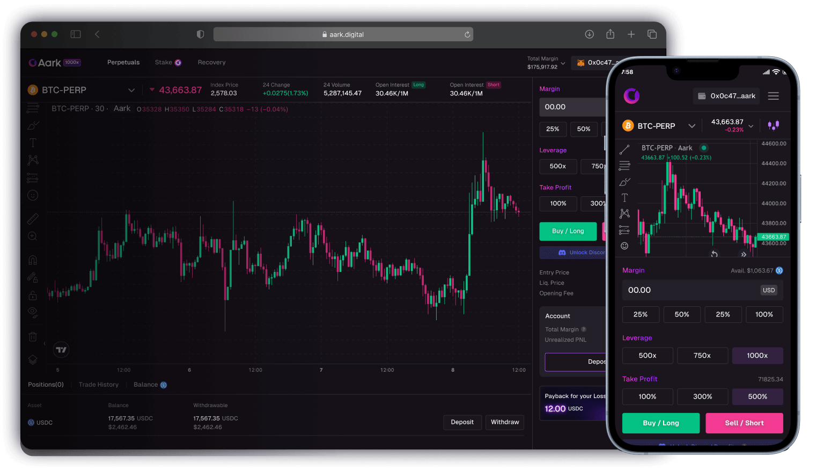Screen dimensions: 823x472
Task: Open hamburger menu on phone
Action: click(773, 96)
